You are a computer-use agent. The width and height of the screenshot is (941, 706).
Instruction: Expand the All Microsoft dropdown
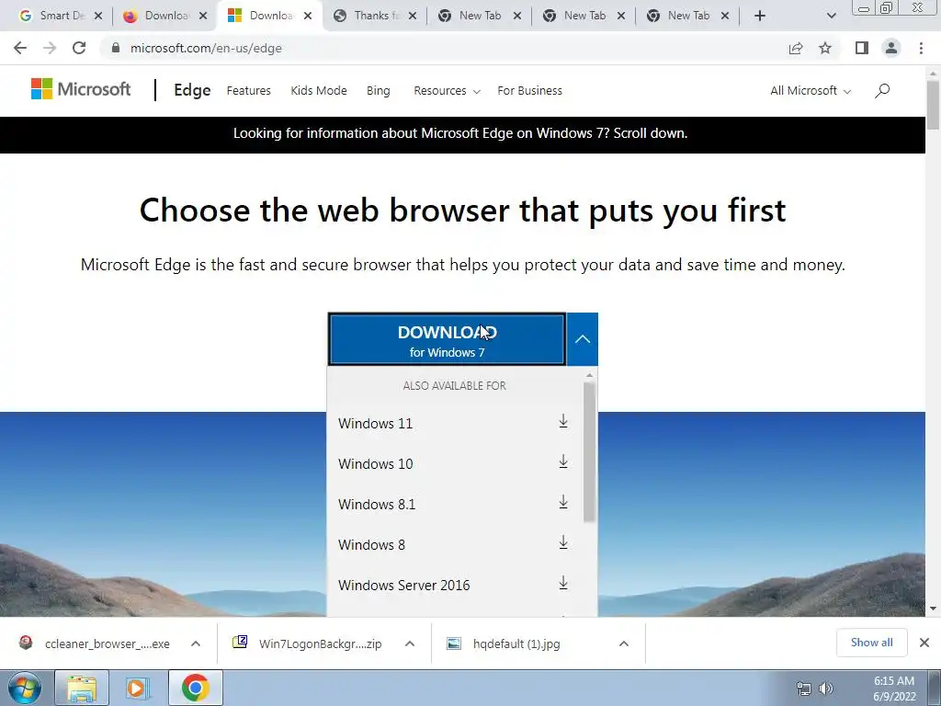coord(811,91)
